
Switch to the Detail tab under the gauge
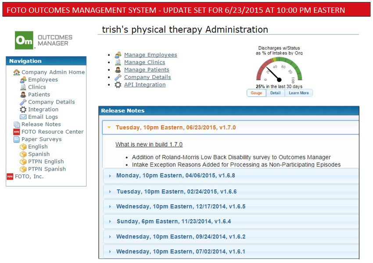[x=275, y=93]
